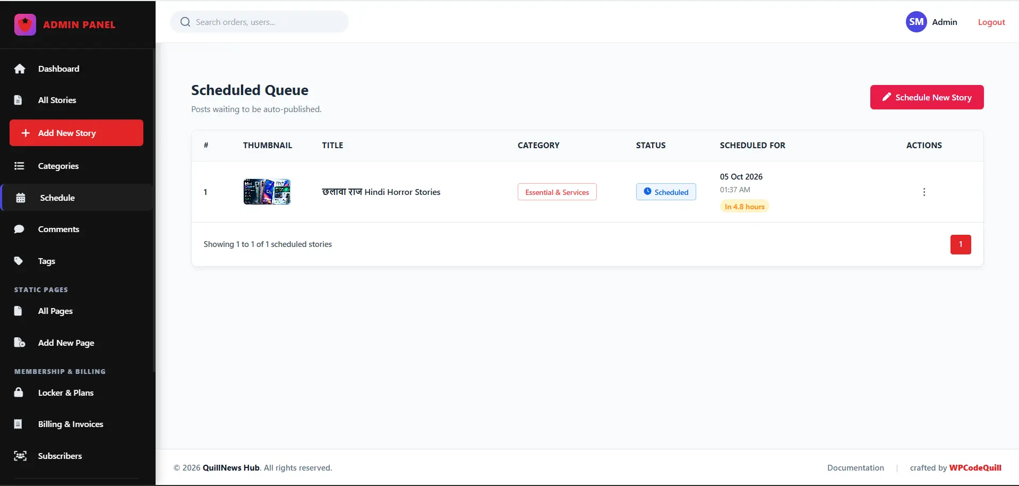Click the Subscribers people icon
This screenshot has height=486, width=1019.
point(20,456)
